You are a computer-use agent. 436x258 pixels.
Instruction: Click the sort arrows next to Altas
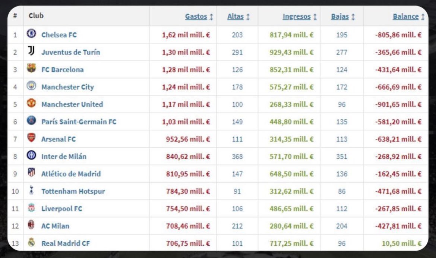(x=248, y=17)
